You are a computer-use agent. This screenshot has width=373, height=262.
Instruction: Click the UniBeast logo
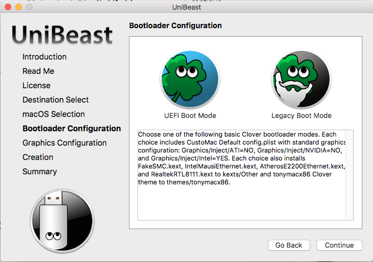(x=62, y=35)
